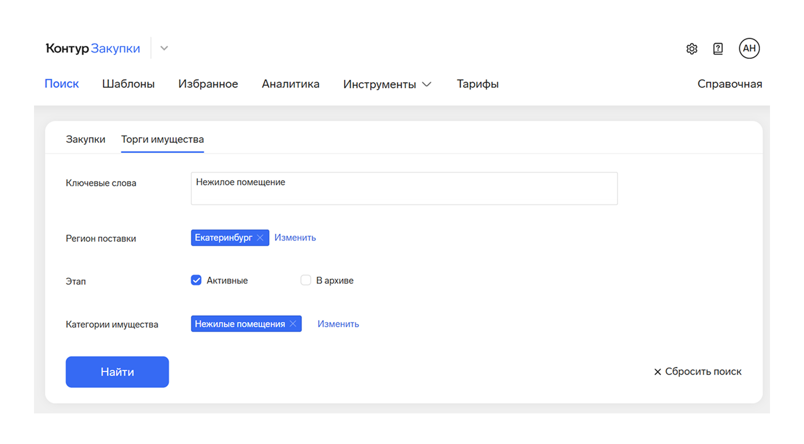Remove the Екатеринбург region tag
Screen dimensions: 804x444
tap(260, 238)
